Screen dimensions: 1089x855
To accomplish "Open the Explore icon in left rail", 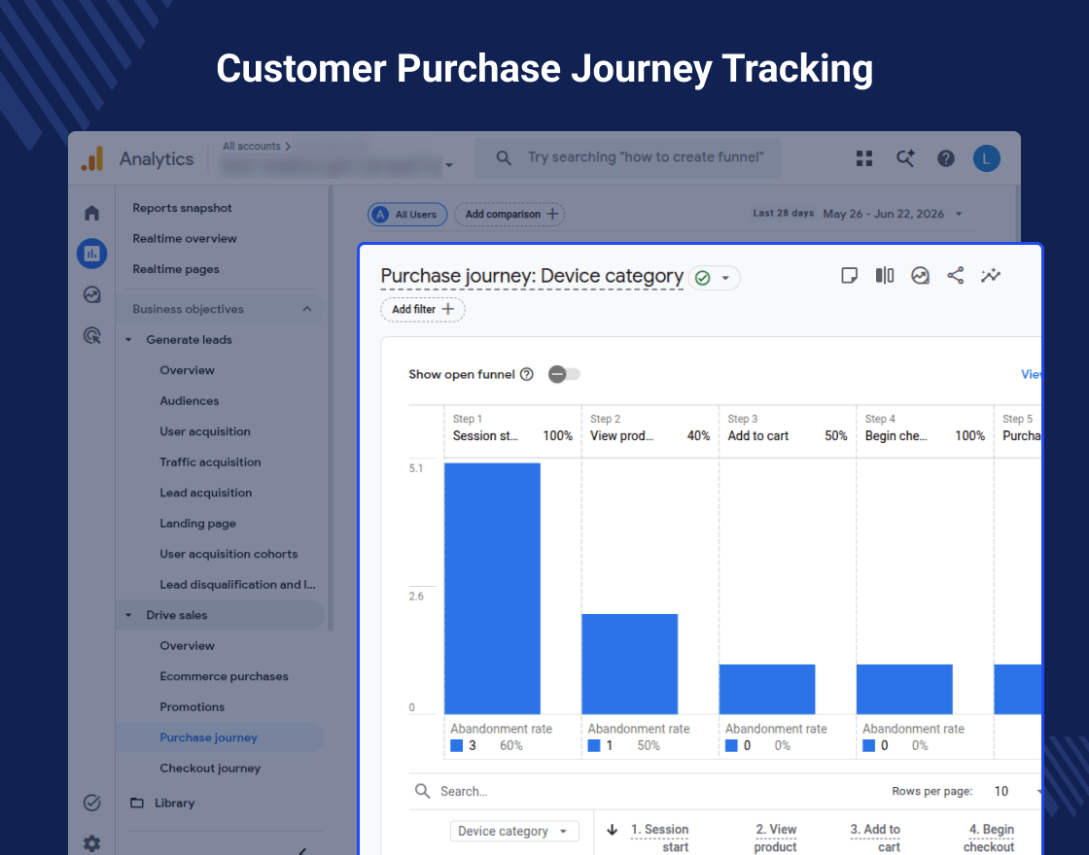I will click(91, 295).
